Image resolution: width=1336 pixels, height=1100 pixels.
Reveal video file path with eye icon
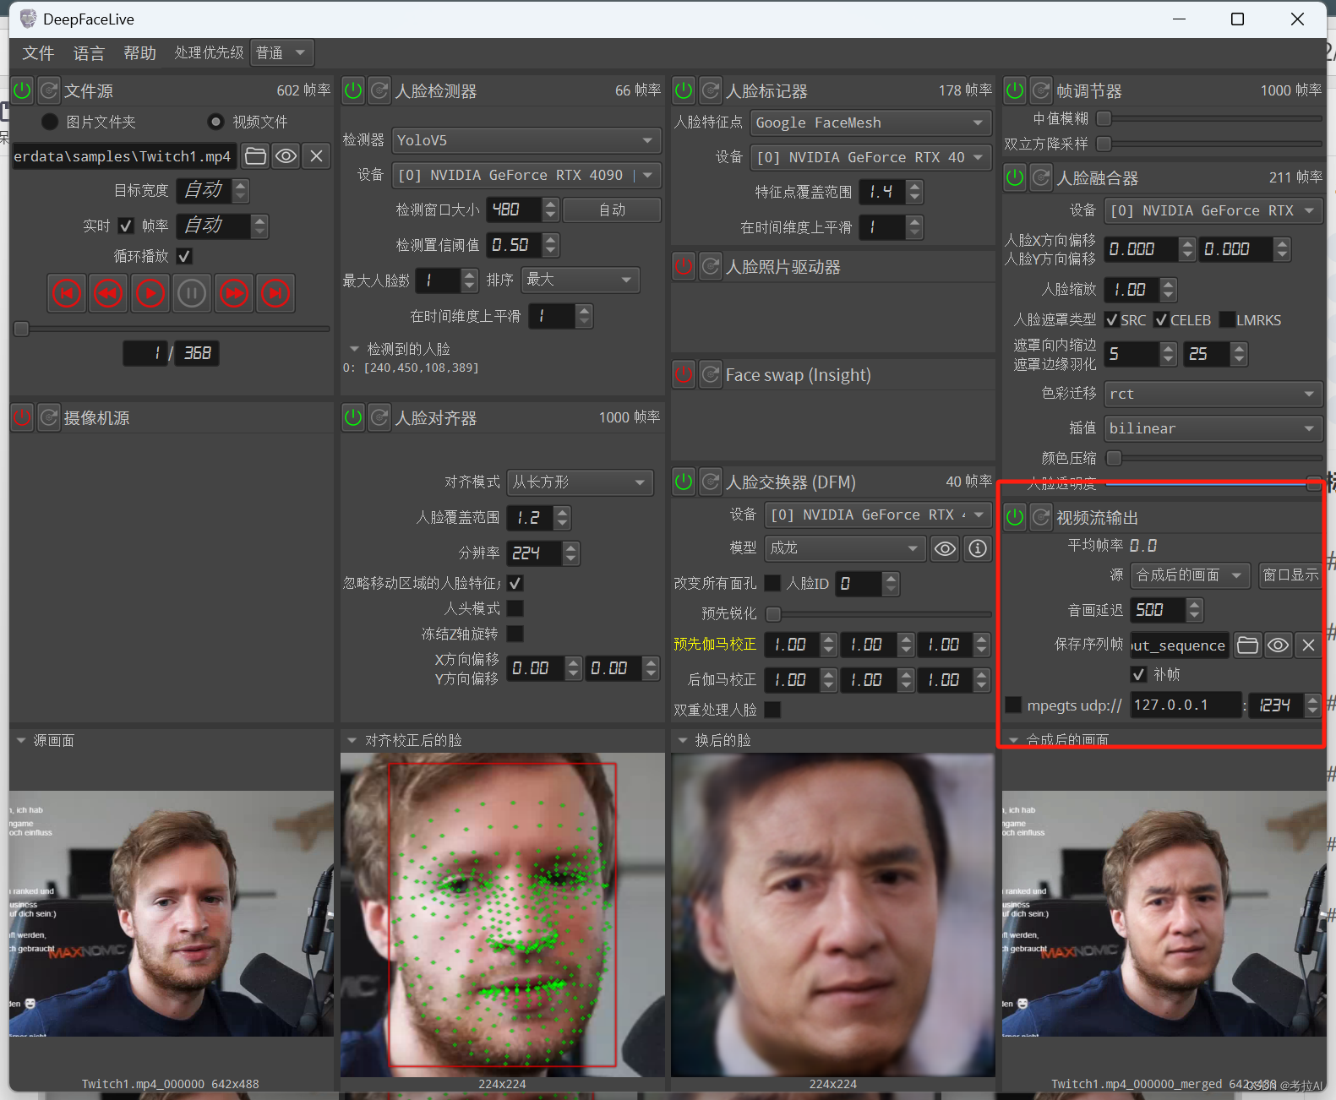point(286,155)
